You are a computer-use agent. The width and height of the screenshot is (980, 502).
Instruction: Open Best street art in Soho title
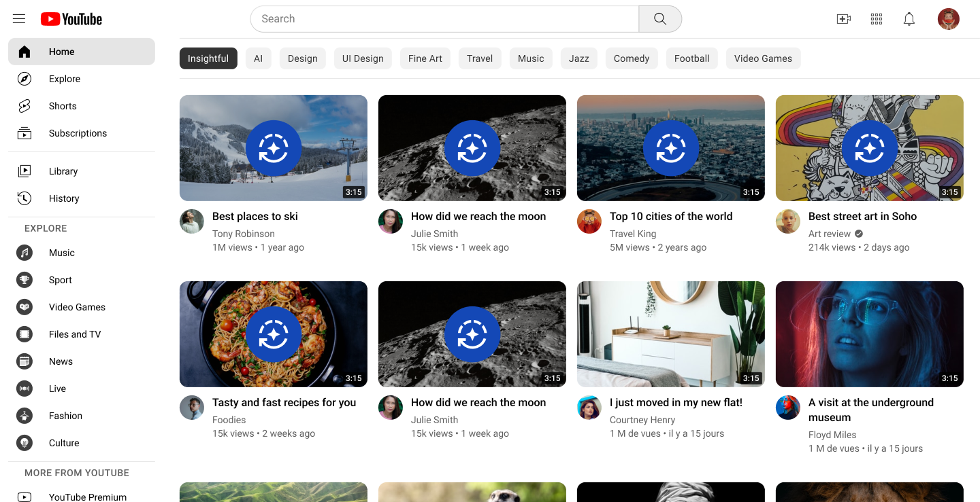[x=862, y=216]
